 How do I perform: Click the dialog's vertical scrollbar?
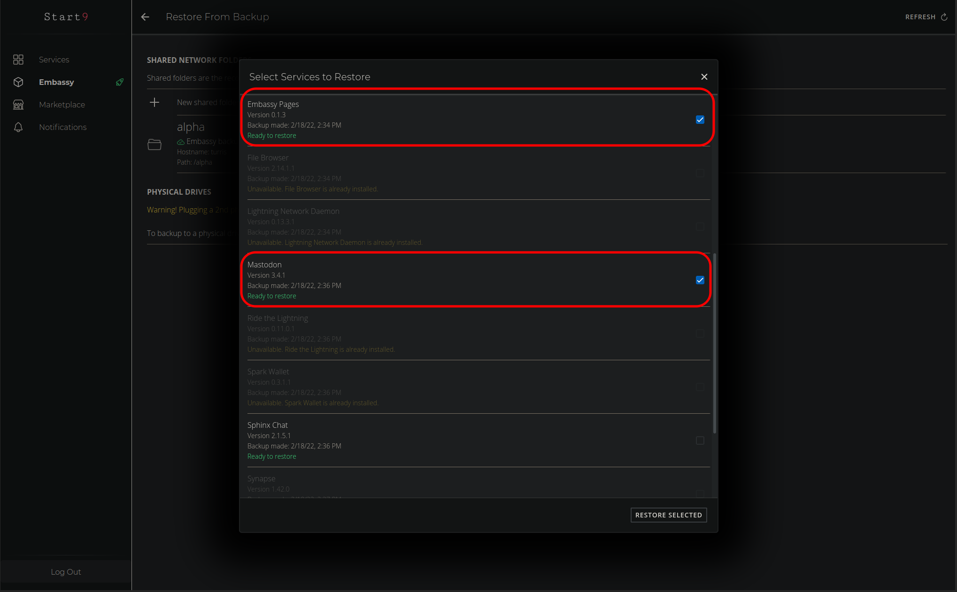point(715,342)
